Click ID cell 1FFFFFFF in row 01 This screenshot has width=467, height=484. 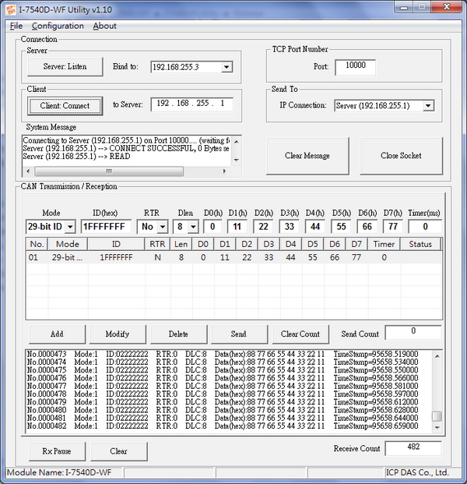(116, 257)
